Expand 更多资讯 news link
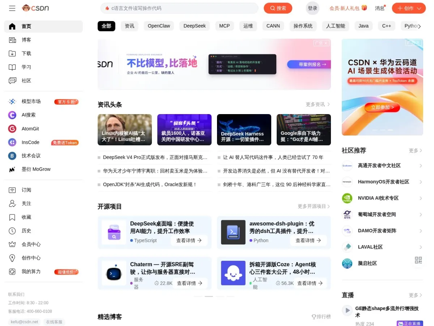The width and height of the screenshot is (434, 326). pyautogui.click(x=318, y=104)
